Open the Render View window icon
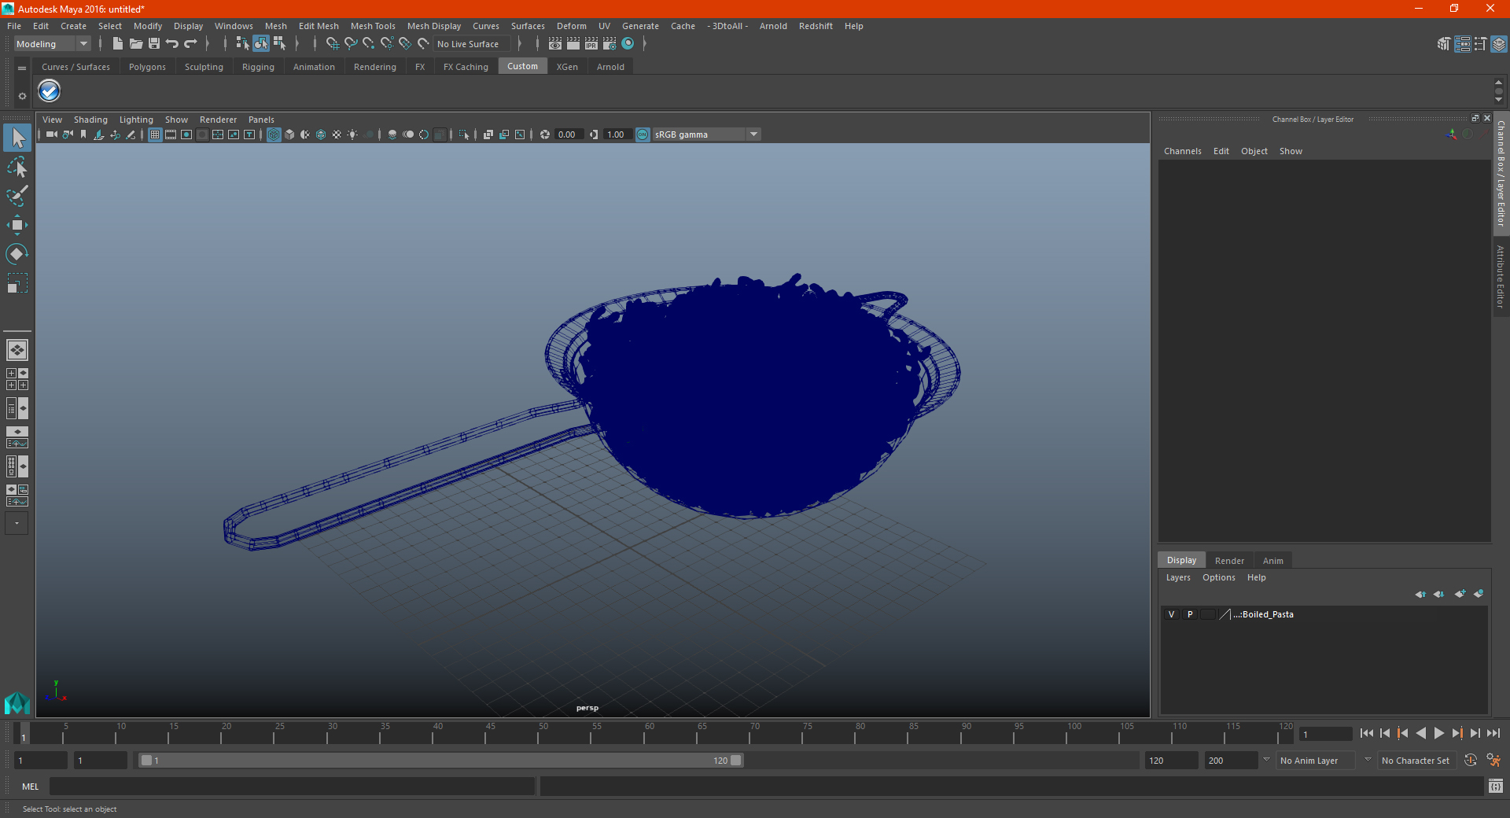1510x818 pixels. (x=555, y=44)
